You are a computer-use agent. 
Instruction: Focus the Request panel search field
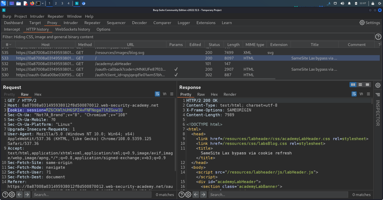(x=93, y=194)
